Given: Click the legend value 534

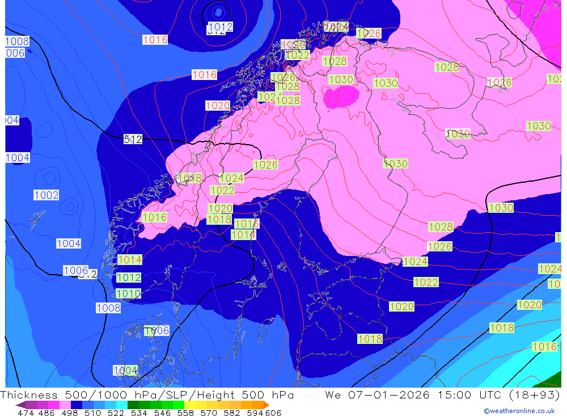Looking at the screenshot, I should click(x=139, y=413).
